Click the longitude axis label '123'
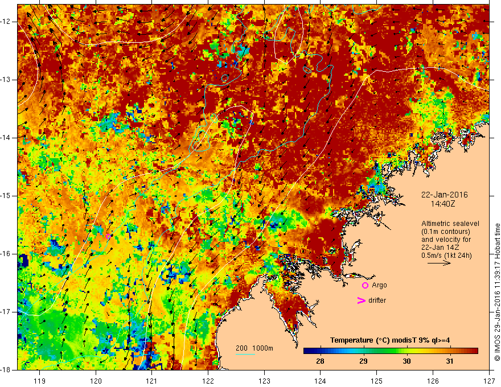Screen dimensions: 501x387 click(264, 381)
